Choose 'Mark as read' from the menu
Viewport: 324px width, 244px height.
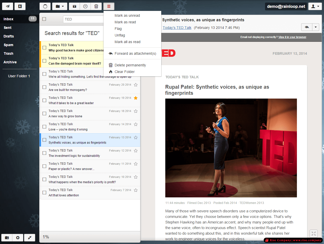132,22
